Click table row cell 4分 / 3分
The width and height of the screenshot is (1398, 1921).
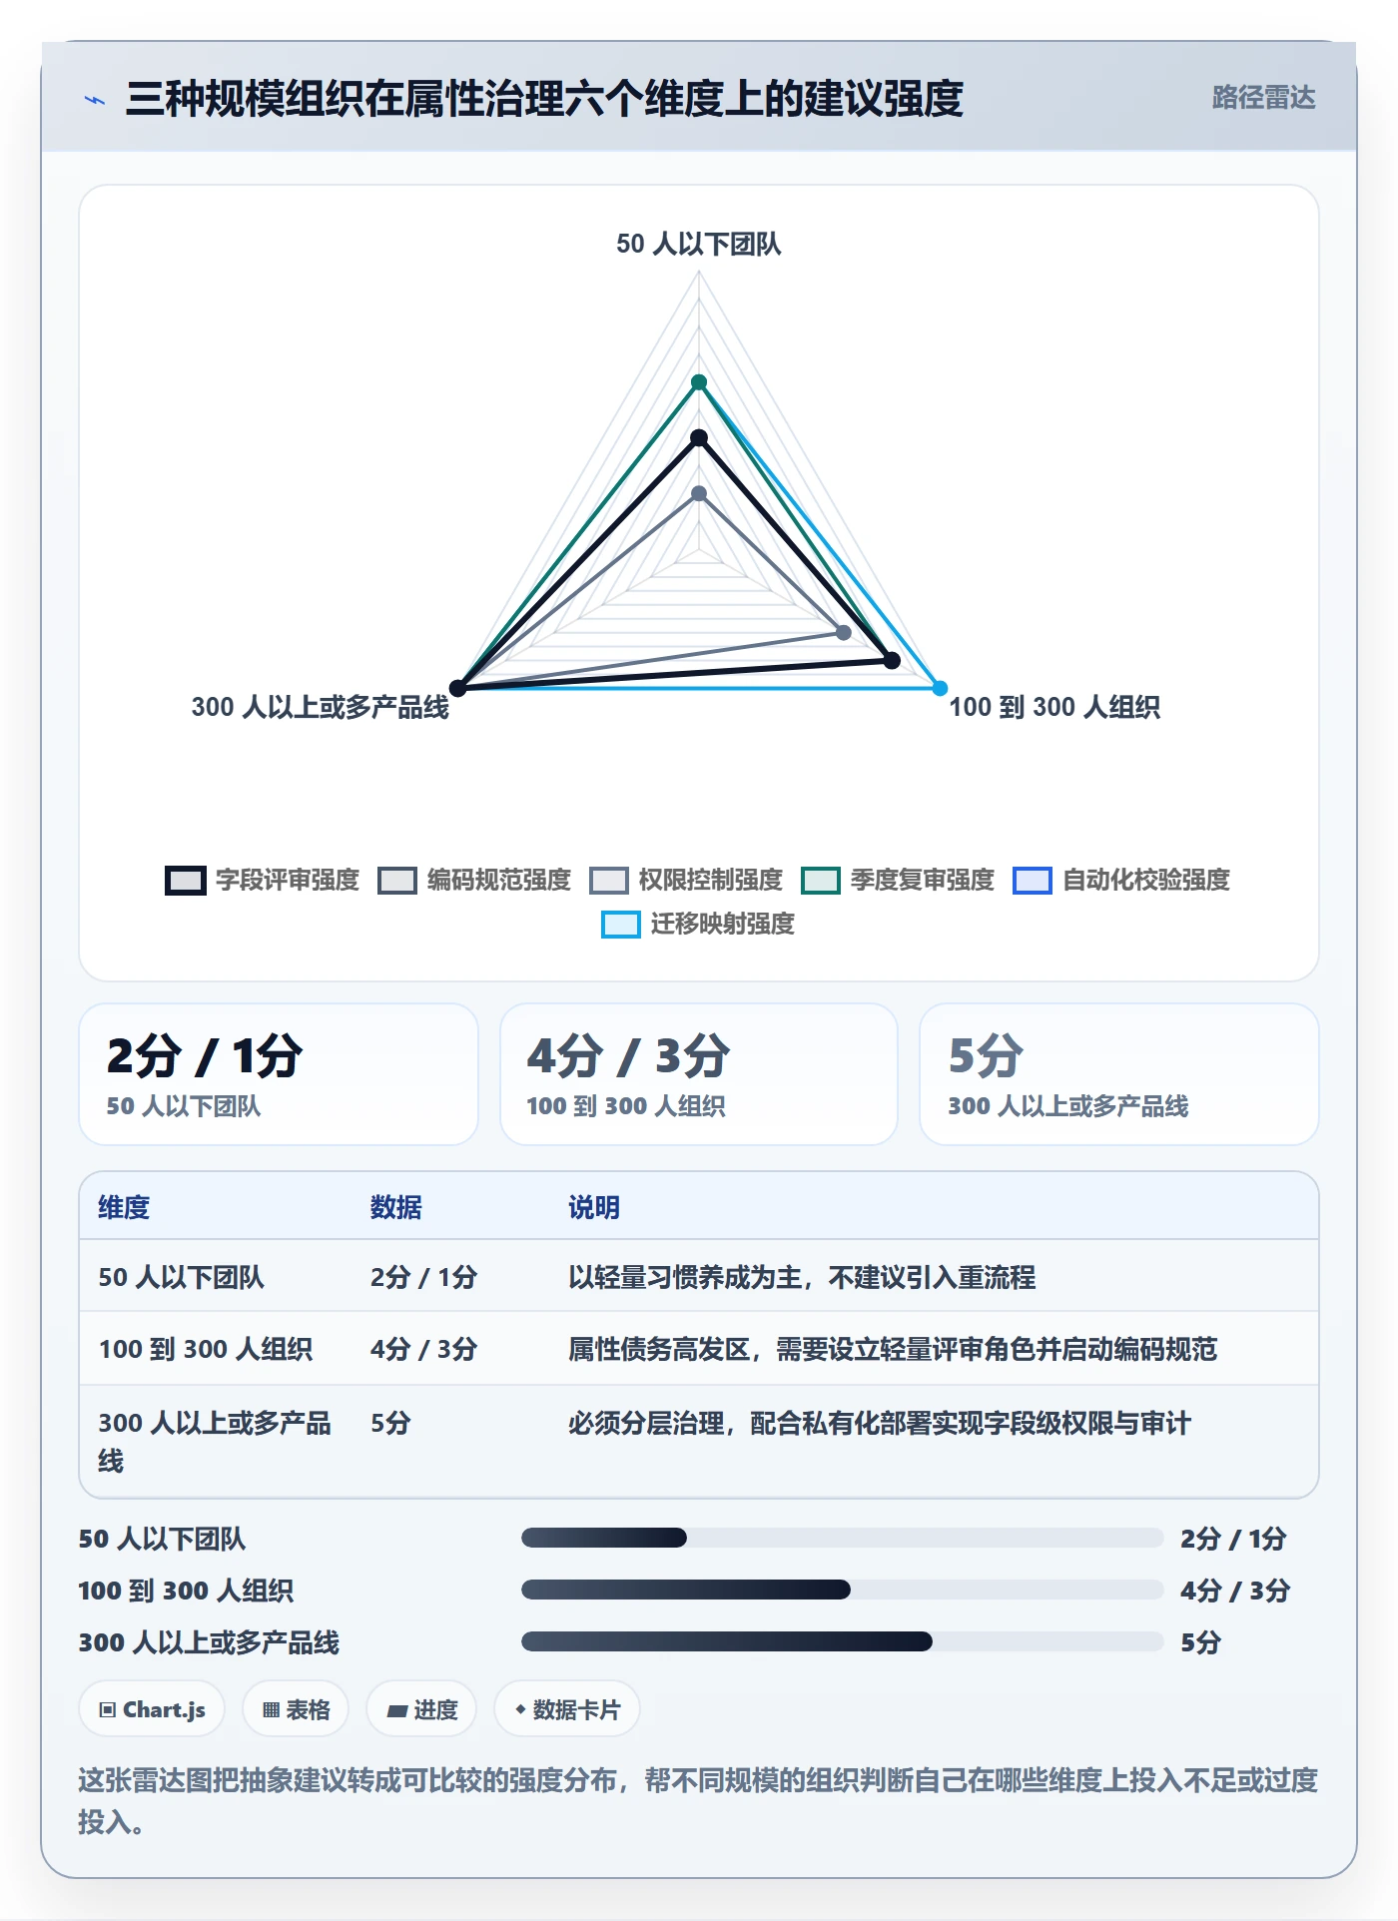click(x=423, y=1349)
